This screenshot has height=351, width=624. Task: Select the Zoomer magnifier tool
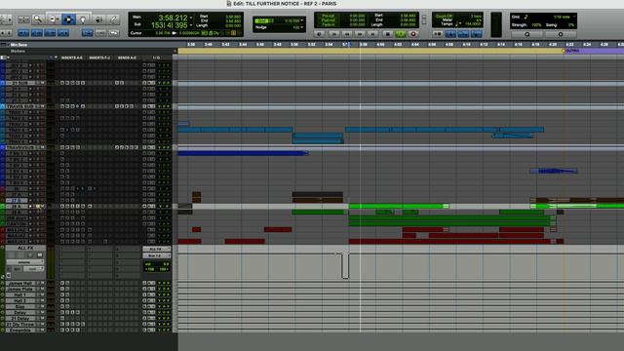pos(38,19)
